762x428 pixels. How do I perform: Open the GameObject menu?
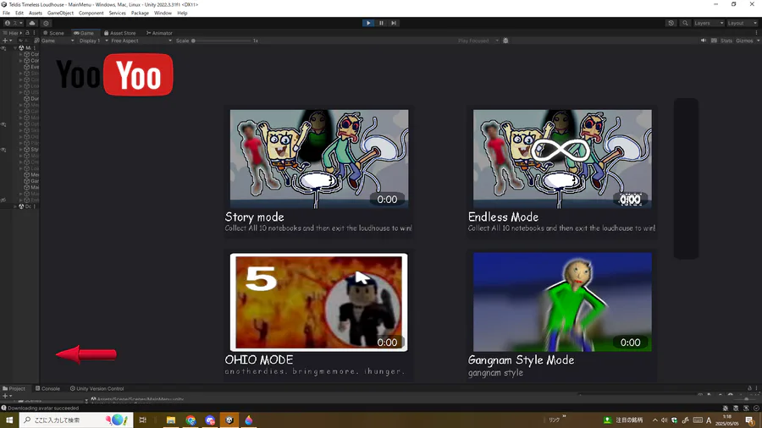tap(60, 13)
